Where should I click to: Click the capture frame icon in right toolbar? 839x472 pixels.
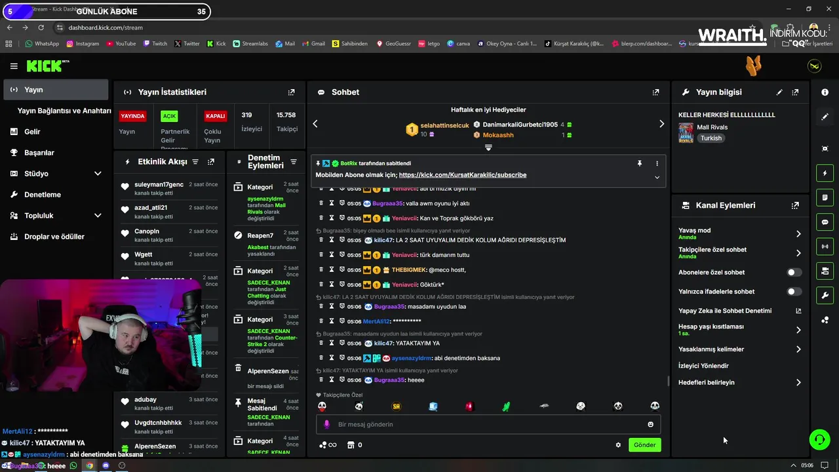tap(825, 149)
